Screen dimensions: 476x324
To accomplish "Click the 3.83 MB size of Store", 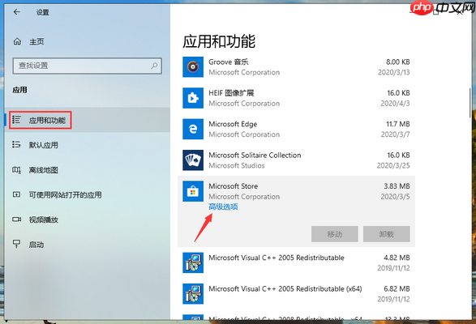I will pos(397,186).
